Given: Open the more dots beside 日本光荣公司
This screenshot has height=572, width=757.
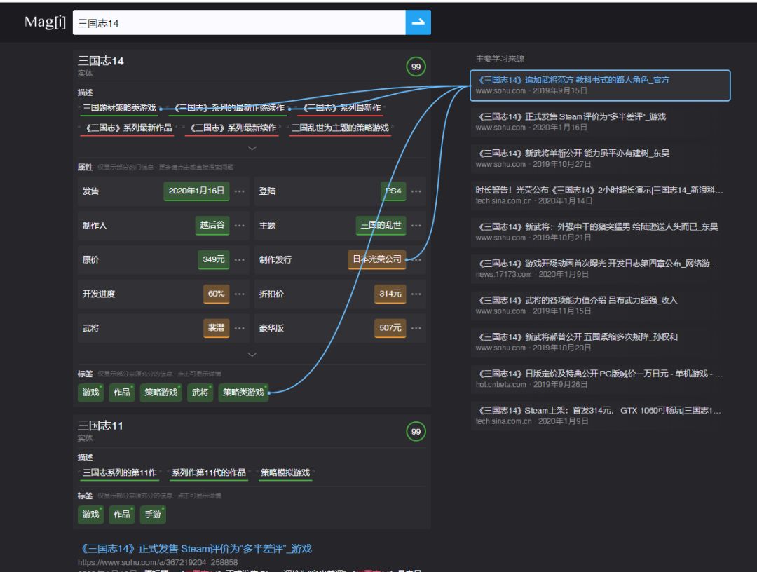Looking at the screenshot, I should (x=416, y=259).
